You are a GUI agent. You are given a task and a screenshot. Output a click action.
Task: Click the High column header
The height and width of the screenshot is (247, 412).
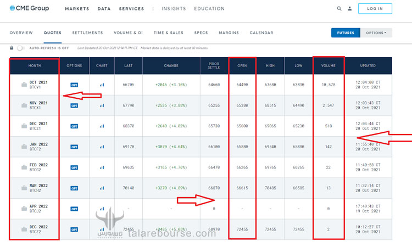(270, 66)
